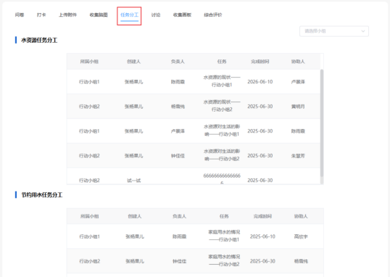Image resolution: width=390 pixels, height=277 pixels.
Task: Select 负责人 杨雪纯 in 水资源 table
Action: click(x=178, y=107)
